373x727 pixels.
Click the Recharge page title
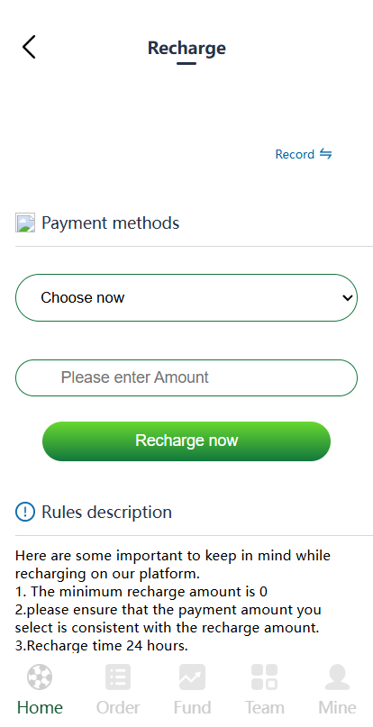pyautogui.click(x=186, y=49)
